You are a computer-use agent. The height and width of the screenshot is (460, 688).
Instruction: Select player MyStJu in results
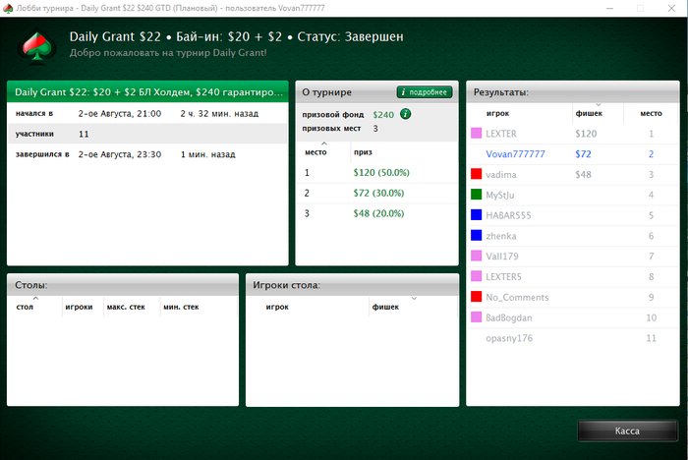(573, 195)
